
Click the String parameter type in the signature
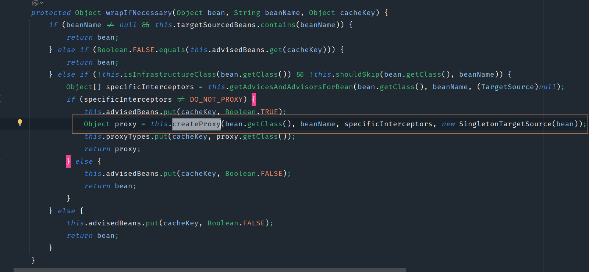[x=247, y=13]
